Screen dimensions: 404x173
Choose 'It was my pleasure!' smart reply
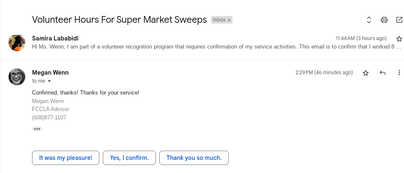pos(66,158)
